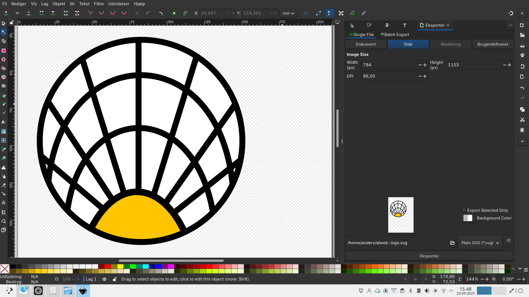Enable Export Selected Only checkbox
The height and width of the screenshot is (297, 529).
pos(464,210)
